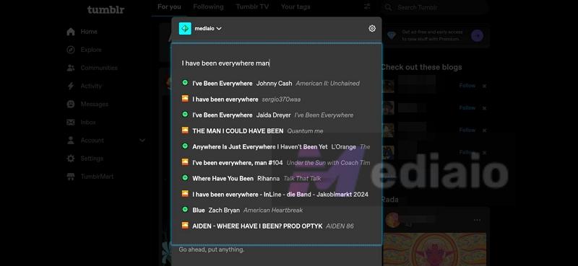Click SoundCloud icon beside AIDEN 86 result

tap(185, 225)
